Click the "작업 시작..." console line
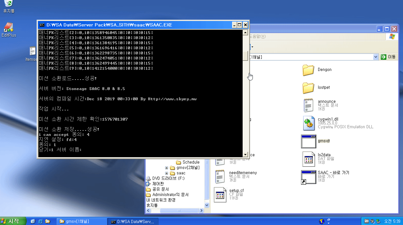The image size is (403, 225). (x=54, y=109)
